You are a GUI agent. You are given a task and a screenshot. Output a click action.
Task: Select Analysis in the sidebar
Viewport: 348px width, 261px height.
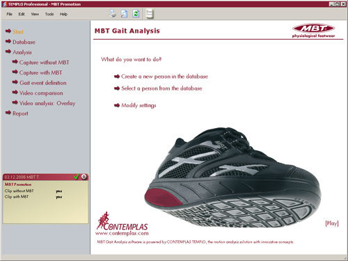coord(22,52)
